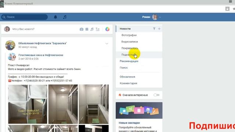Open the first photo with Пласт-Универсал watermark
Viewport: 235px width, 132px height.
[x=28, y=104]
